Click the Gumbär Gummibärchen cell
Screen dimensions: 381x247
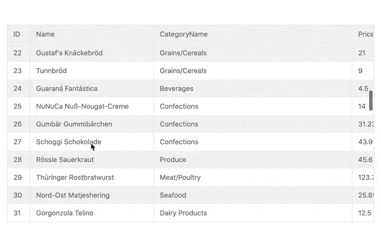coord(74,124)
